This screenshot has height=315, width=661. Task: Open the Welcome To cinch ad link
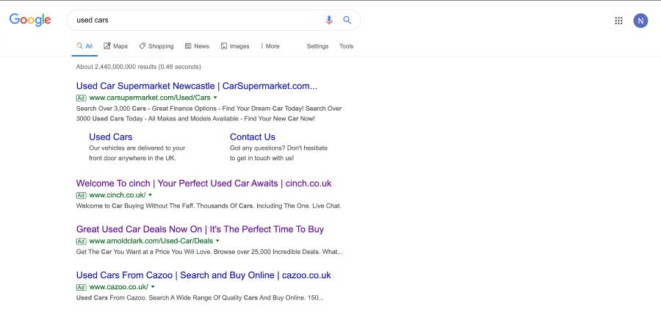[x=203, y=184]
